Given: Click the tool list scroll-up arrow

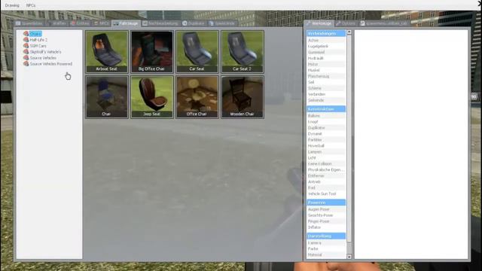Looking at the screenshot, I should point(349,32).
